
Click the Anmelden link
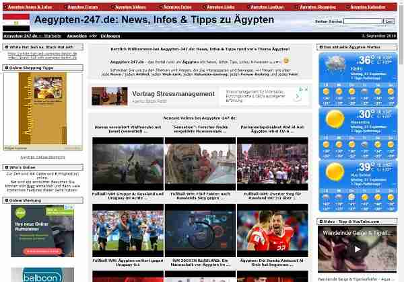pos(77,36)
